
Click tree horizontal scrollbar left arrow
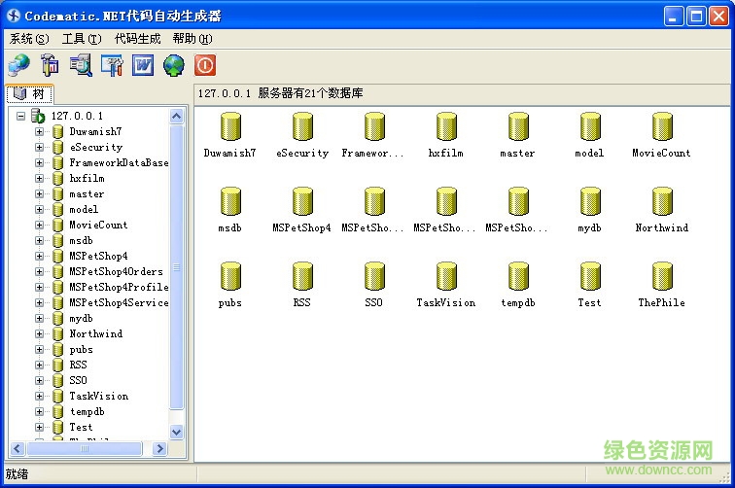(17, 448)
